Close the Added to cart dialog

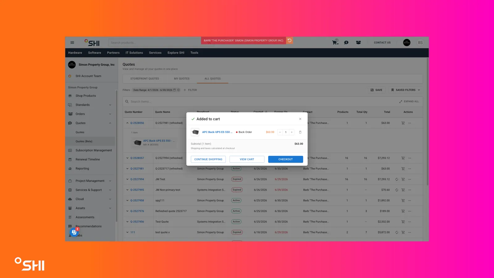[x=300, y=119]
